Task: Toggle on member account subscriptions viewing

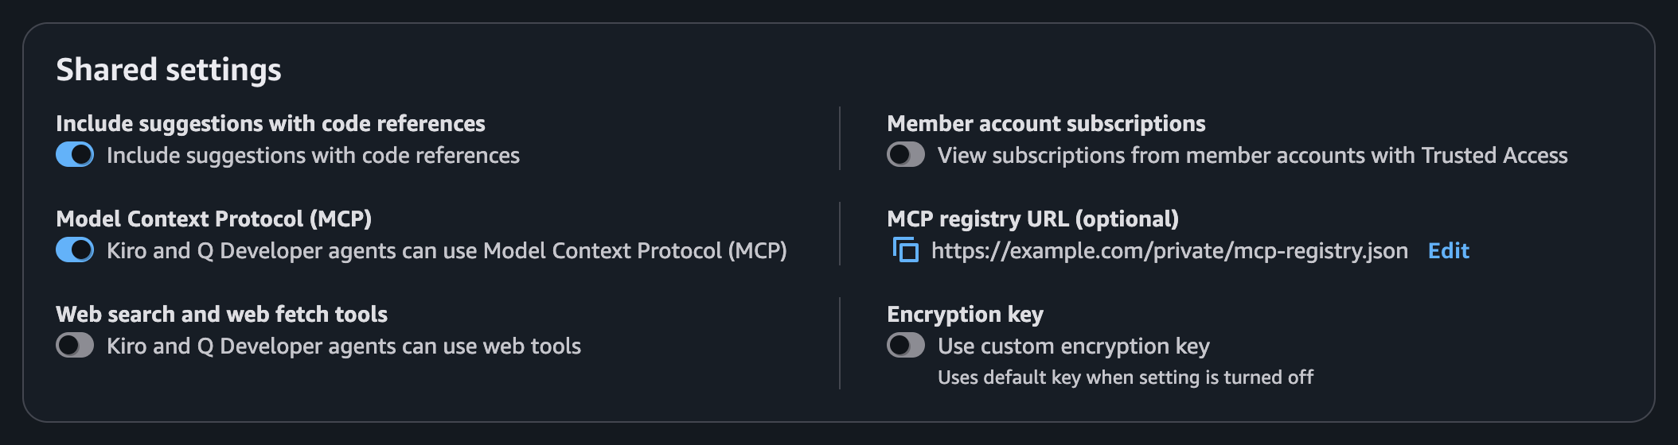Action: [x=906, y=155]
